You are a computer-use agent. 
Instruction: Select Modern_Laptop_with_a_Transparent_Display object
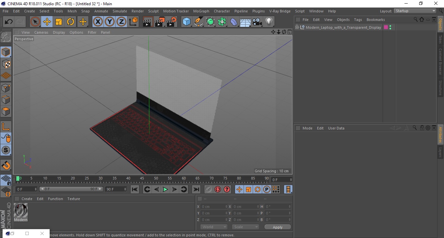(x=343, y=27)
